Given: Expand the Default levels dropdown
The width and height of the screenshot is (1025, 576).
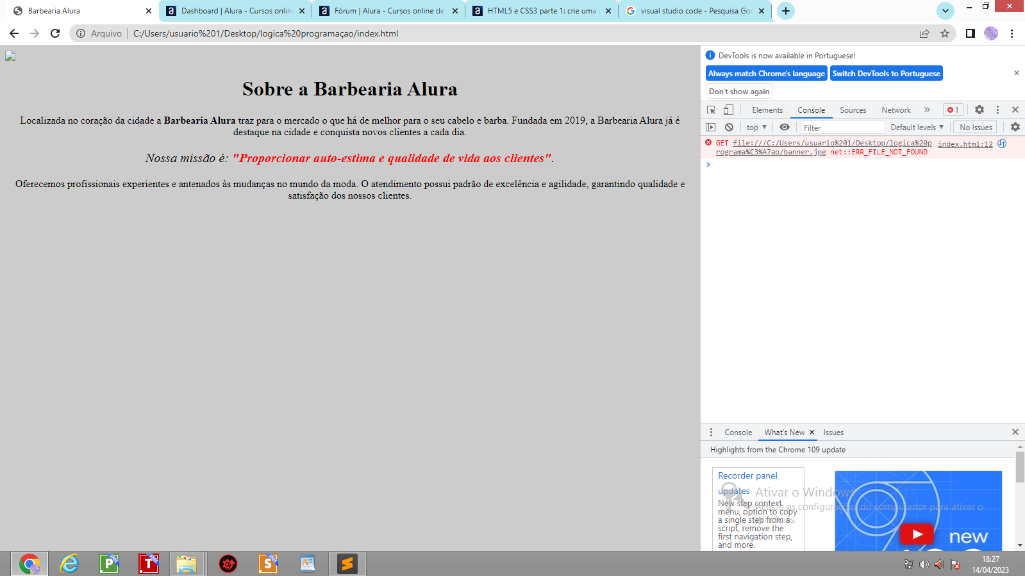Looking at the screenshot, I should click(x=917, y=127).
